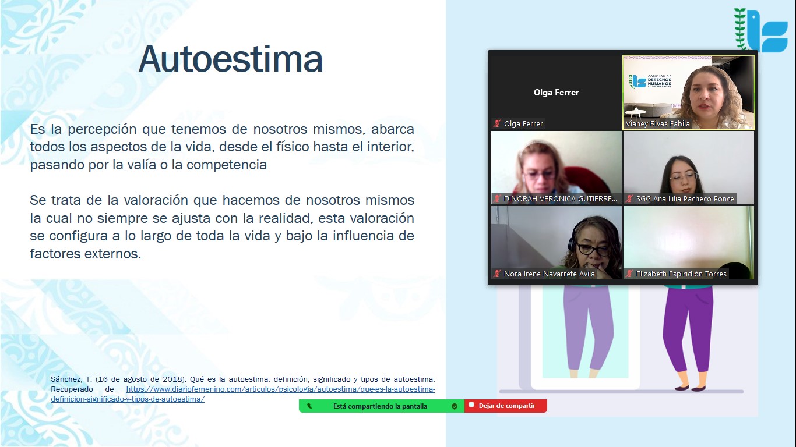Click Nora Irene Navarrete Avila's muted mic icon
The height and width of the screenshot is (447, 796).
click(497, 274)
